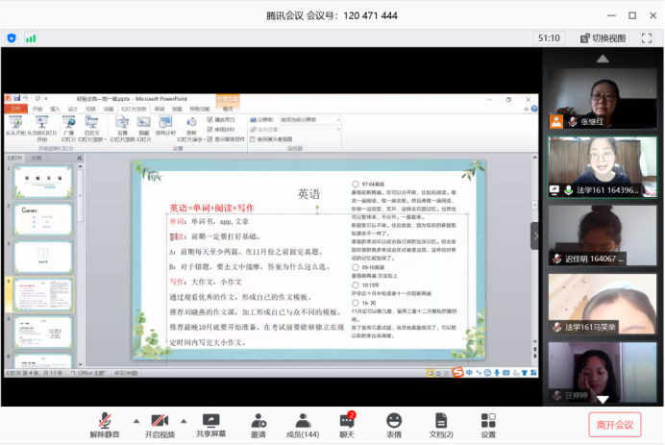This screenshot has width=665, height=445.
Task: Expand video options arrow beside 开启视频
Action: pos(184,421)
